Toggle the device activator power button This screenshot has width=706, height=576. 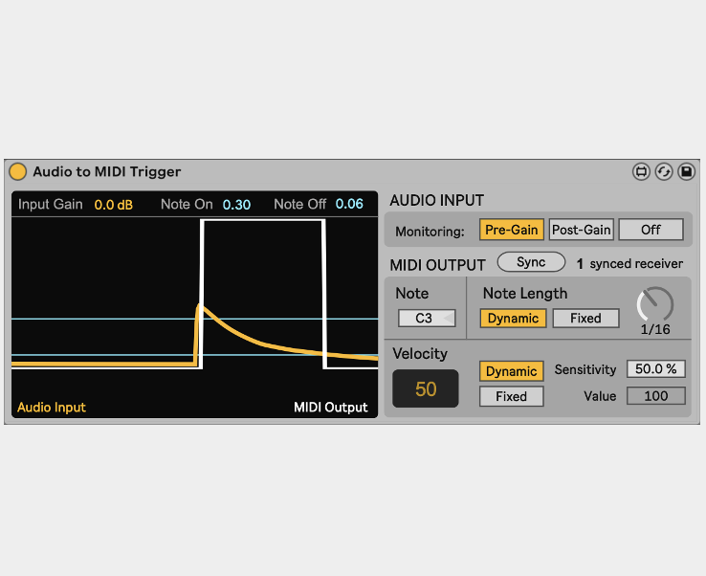tap(18, 172)
